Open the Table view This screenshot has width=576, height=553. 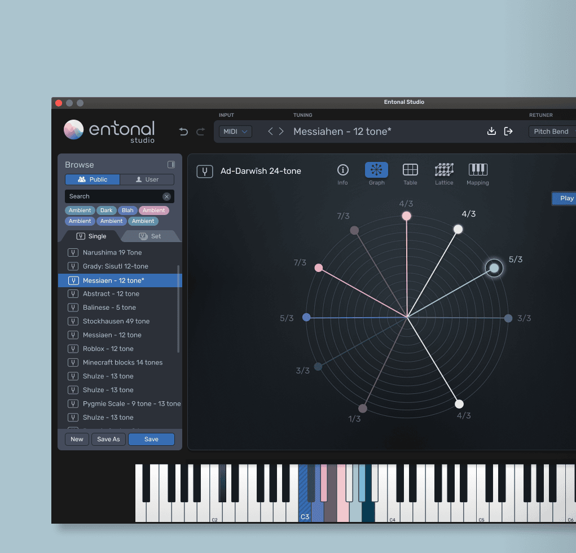410,174
